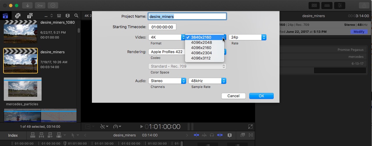This screenshot has height=146, width=372.
Task: Choose 4096x2304 from the resolution list
Action: 201,53
